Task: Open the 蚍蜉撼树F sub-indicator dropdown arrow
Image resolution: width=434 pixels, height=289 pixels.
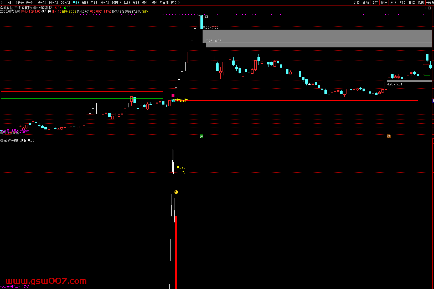Action: (x=2, y=140)
